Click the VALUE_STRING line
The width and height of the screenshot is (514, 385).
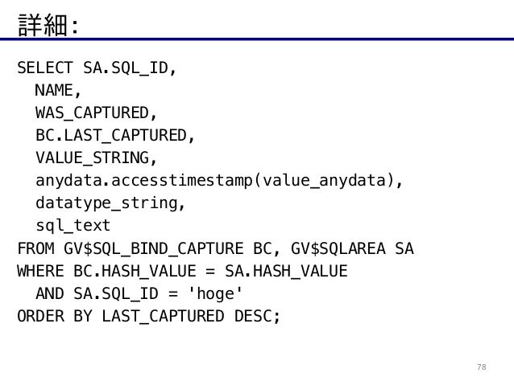[96, 158]
